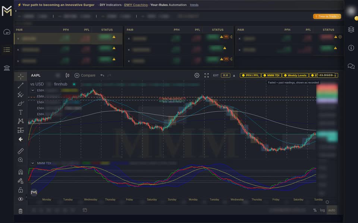
Task: Select the position forecasting tool
Action: pos(21,130)
